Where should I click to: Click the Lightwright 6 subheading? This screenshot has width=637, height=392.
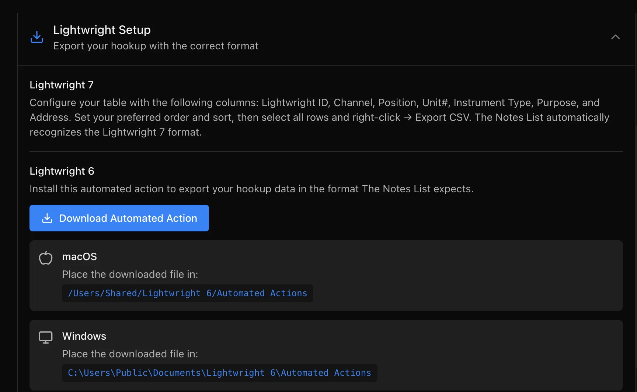pos(62,171)
